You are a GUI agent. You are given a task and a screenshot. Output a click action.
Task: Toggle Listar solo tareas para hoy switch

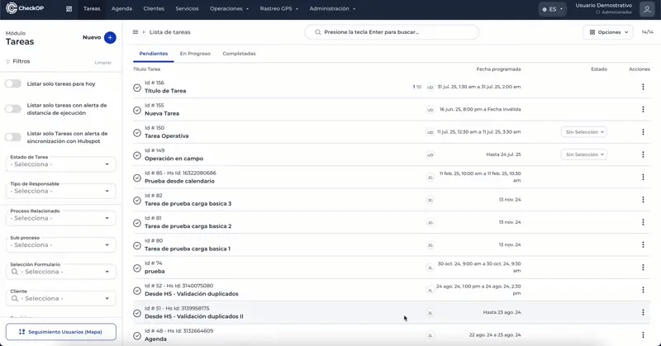click(13, 83)
